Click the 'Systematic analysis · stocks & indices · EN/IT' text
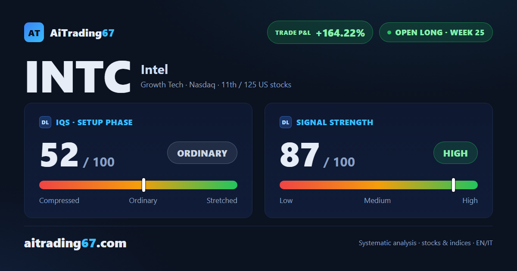The image size is (517, 271). pos(426,243)
